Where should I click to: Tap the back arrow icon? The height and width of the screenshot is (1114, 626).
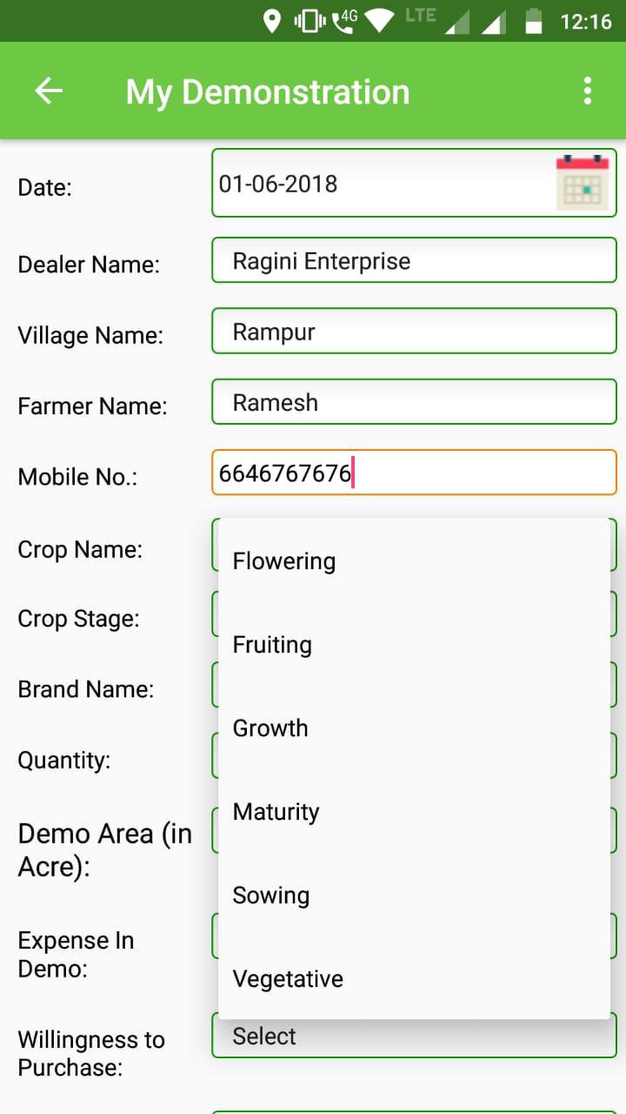tap(49, 91)
